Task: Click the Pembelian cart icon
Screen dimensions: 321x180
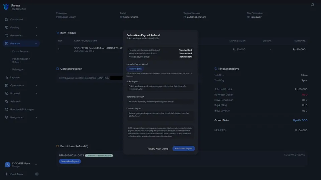Action: point(7,35)
